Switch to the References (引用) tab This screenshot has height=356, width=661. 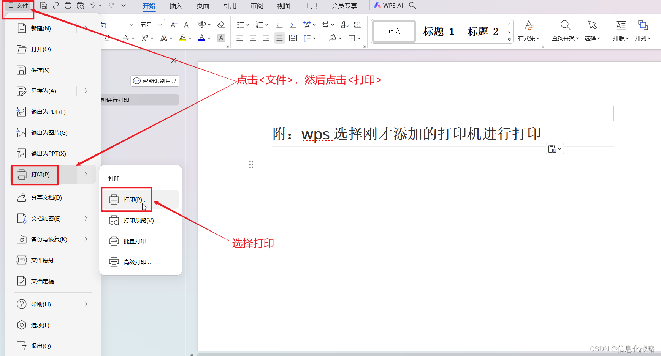(x=230, y=6)
